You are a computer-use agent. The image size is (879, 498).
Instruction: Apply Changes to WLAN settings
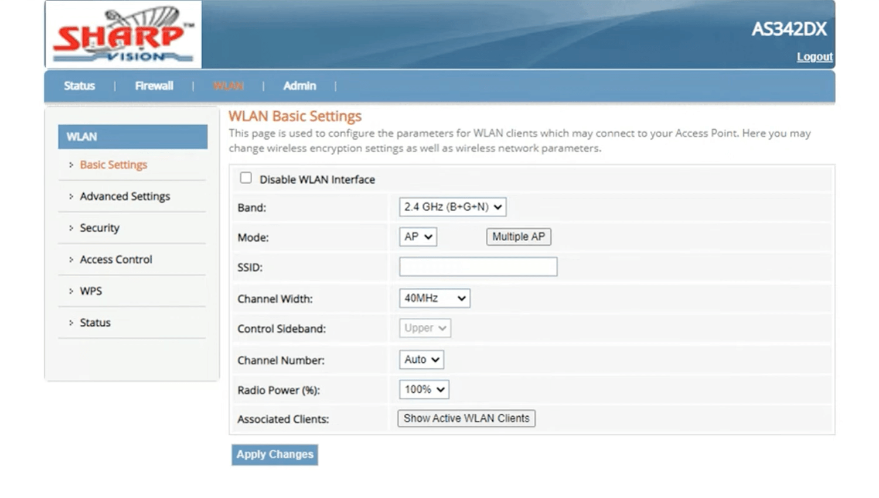pyautogui.click(x=275, y=455)
